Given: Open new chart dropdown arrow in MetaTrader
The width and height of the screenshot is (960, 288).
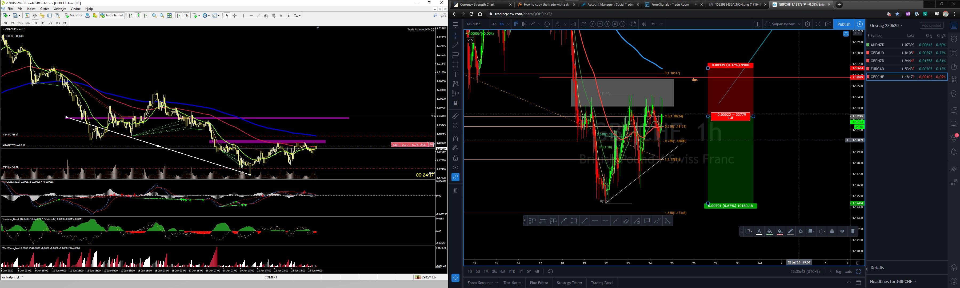Looking at the screenshot, I should tap(9, 16).
